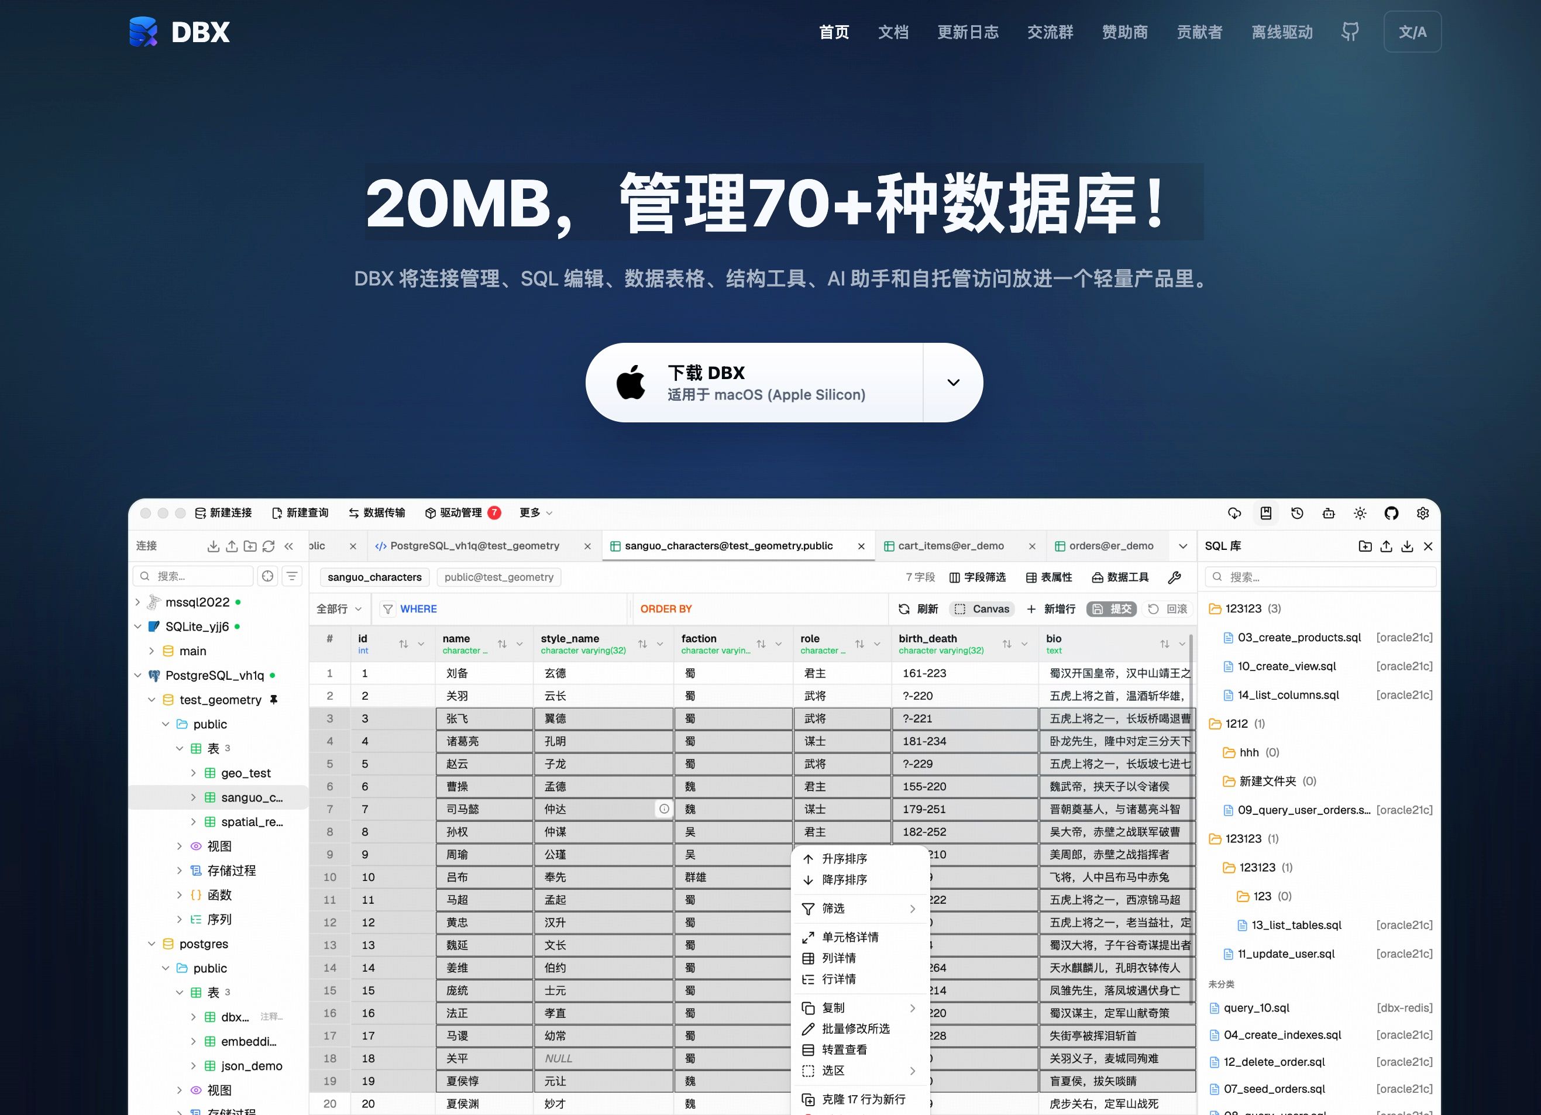Click the filter lines icon beside search
Image resolution: width=1541 pixels, height=1115 pixels.
292,576
